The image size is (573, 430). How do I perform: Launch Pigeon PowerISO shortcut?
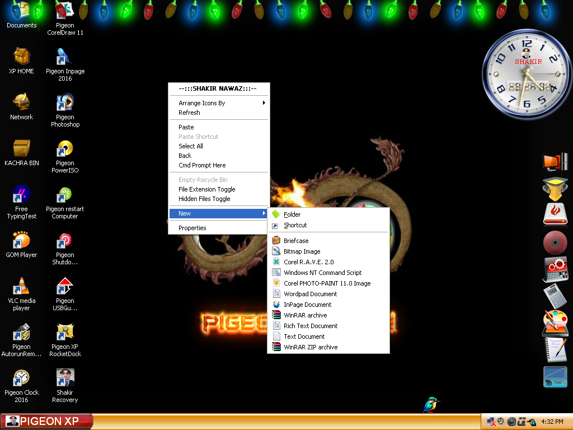[65, 157]
